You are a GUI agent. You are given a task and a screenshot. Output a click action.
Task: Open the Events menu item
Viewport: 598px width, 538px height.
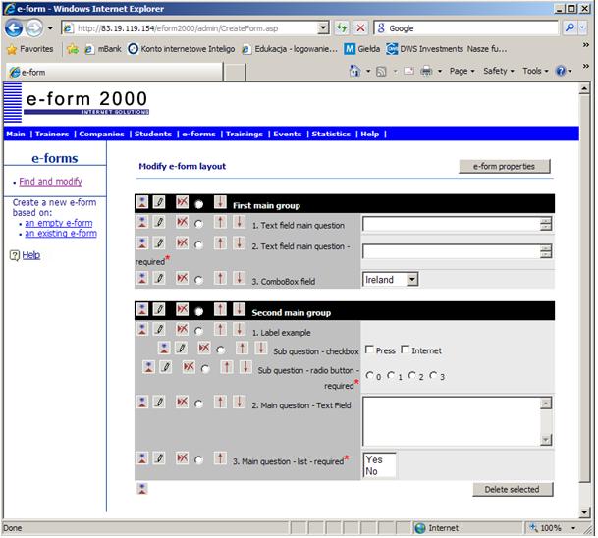pos(288,134)
